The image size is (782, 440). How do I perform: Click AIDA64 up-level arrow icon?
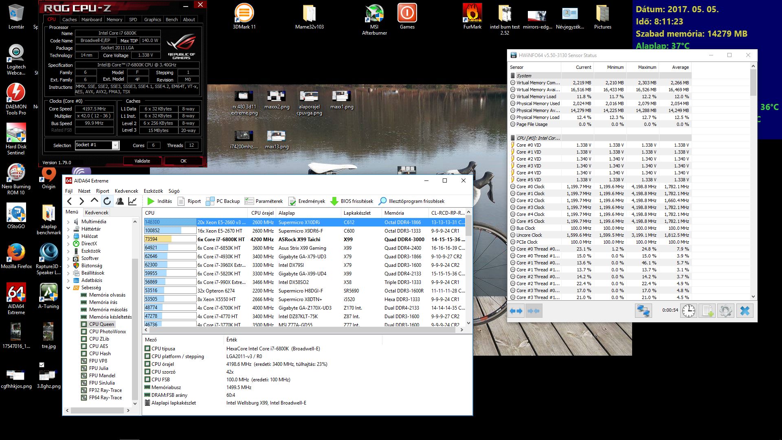tap(94, 201)
